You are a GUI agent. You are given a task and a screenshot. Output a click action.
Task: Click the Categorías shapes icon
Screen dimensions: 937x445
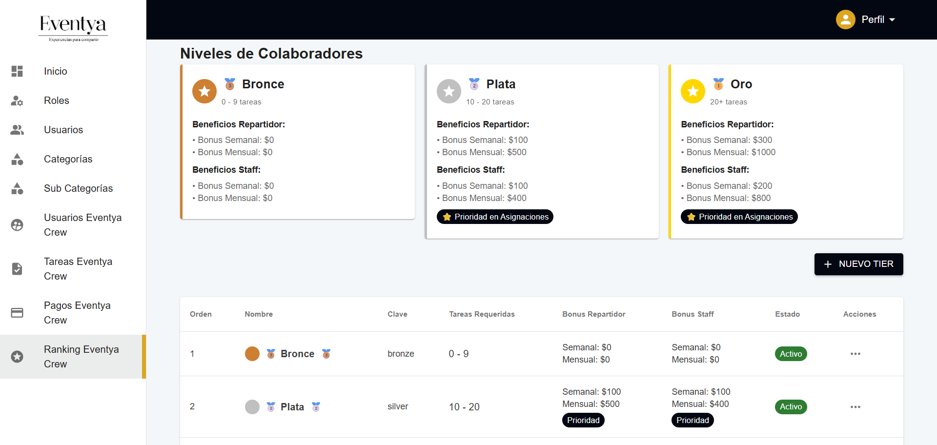tap(17, 159)
